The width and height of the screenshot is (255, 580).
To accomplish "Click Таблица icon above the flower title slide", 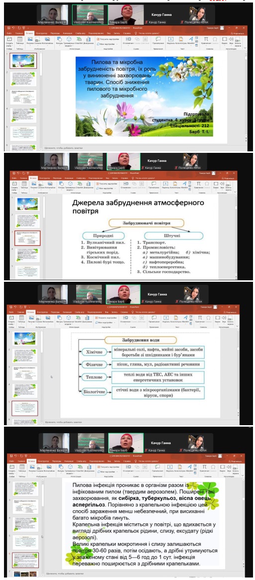I will (x=21, y=40).
